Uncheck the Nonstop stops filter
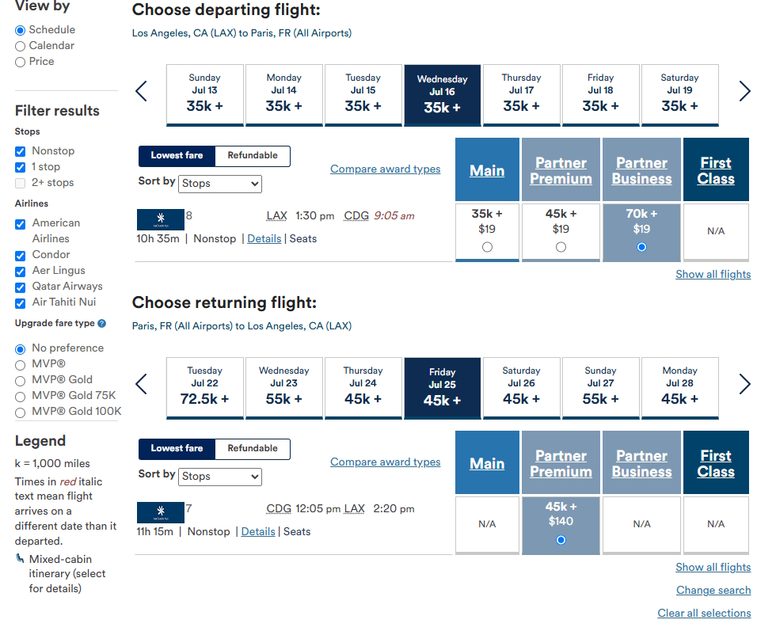The image size is (776, 631). (21, 151)
